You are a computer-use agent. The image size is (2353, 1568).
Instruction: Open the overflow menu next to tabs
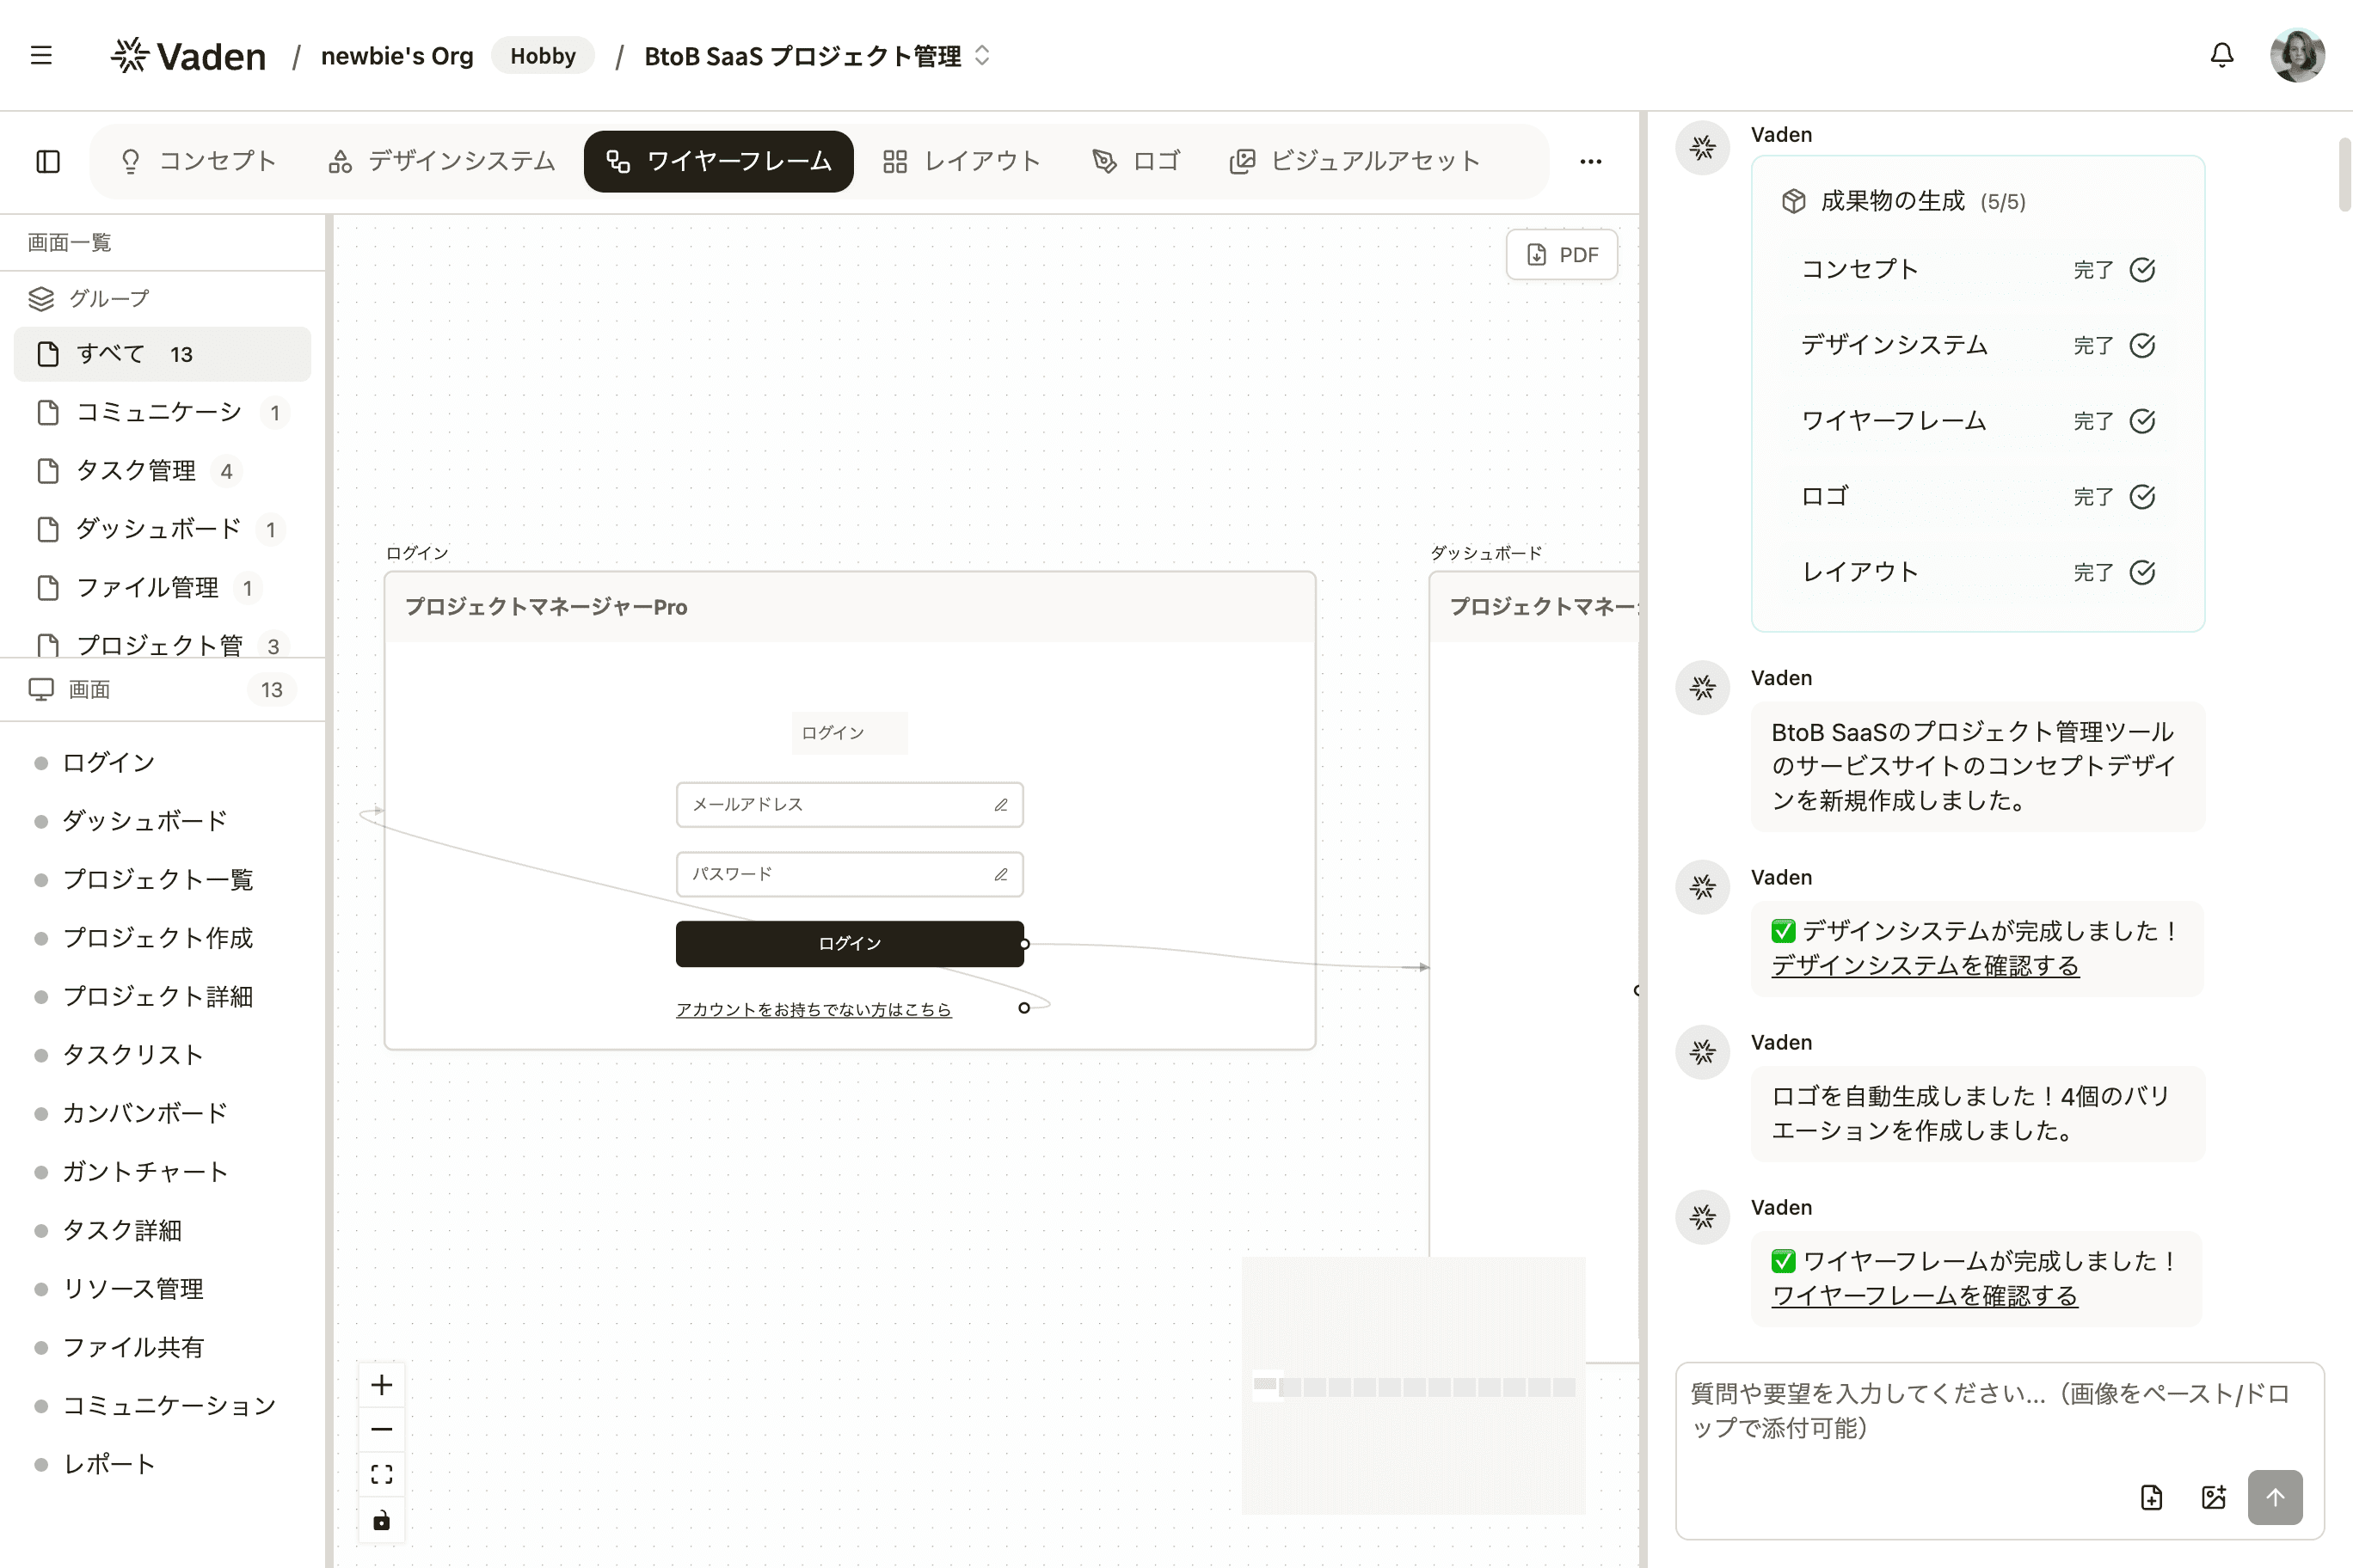[x=1591, y=161]
